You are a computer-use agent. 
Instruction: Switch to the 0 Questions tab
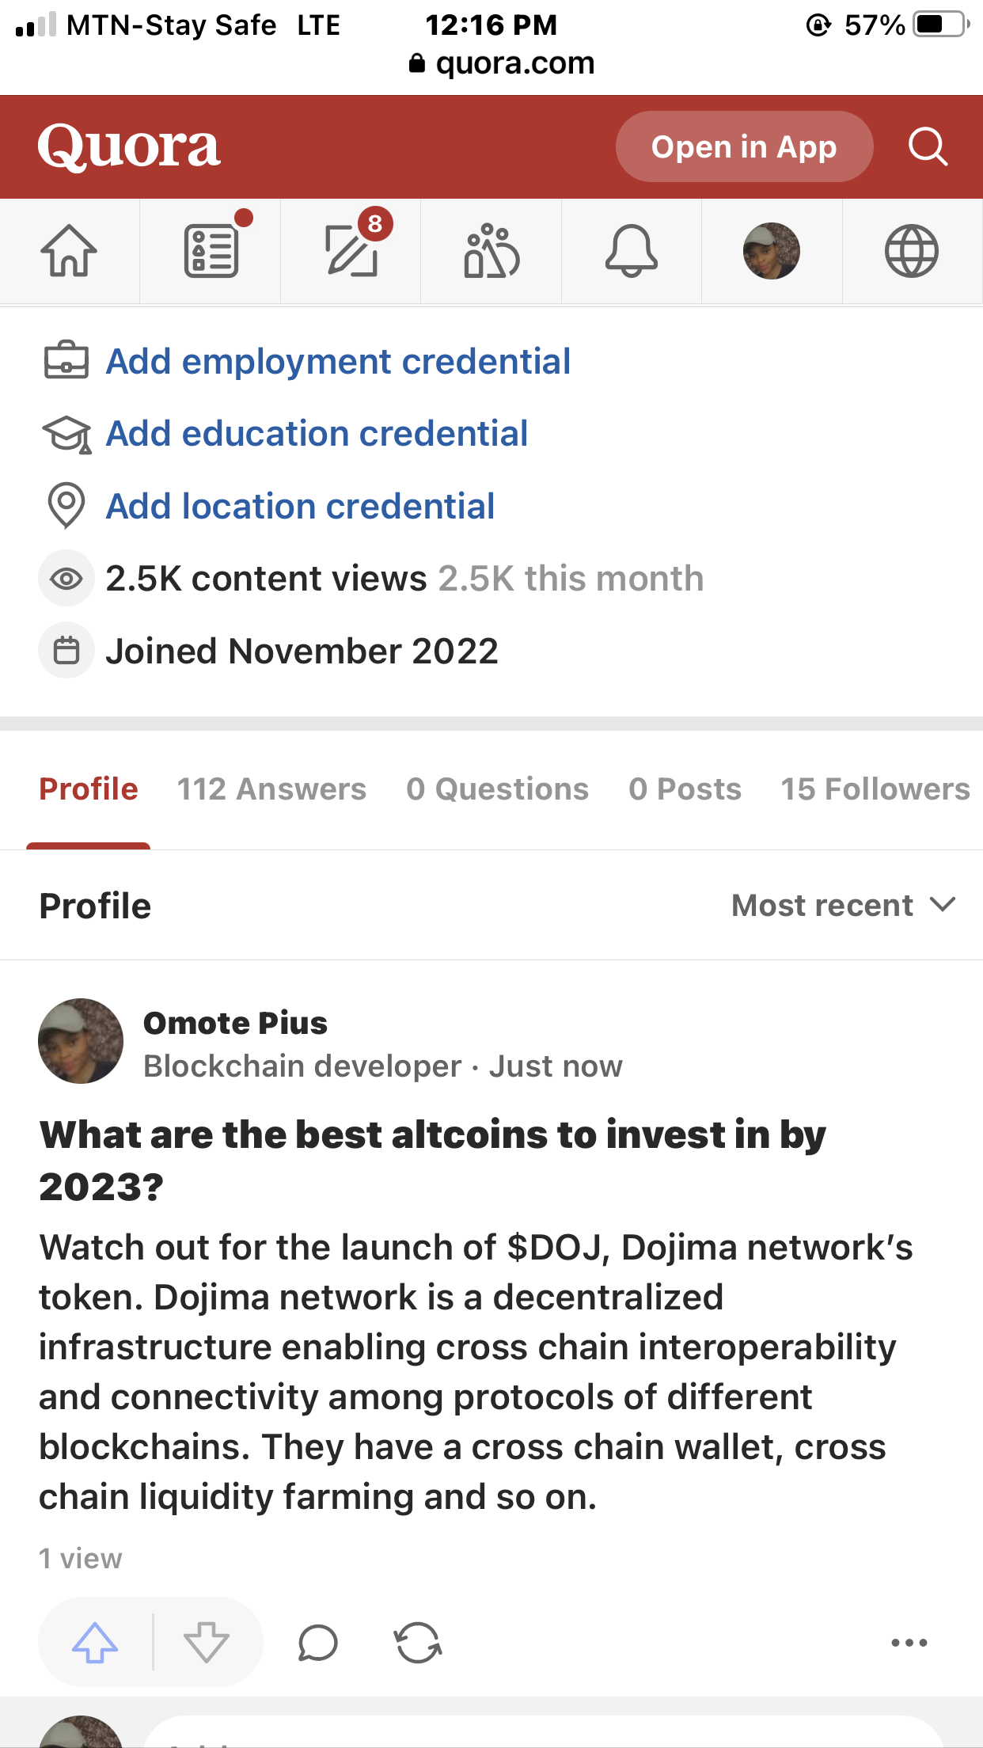coord(497,788)
